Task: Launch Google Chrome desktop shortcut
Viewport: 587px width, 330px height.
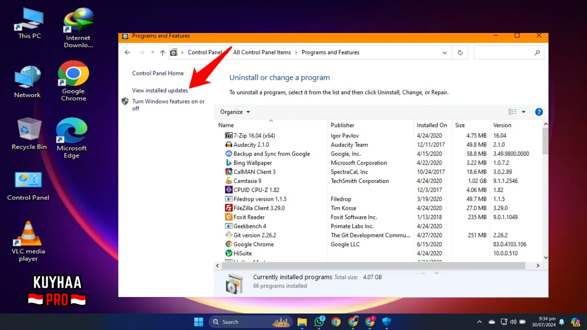Action: pyautogui.click(x=73, y=81)
